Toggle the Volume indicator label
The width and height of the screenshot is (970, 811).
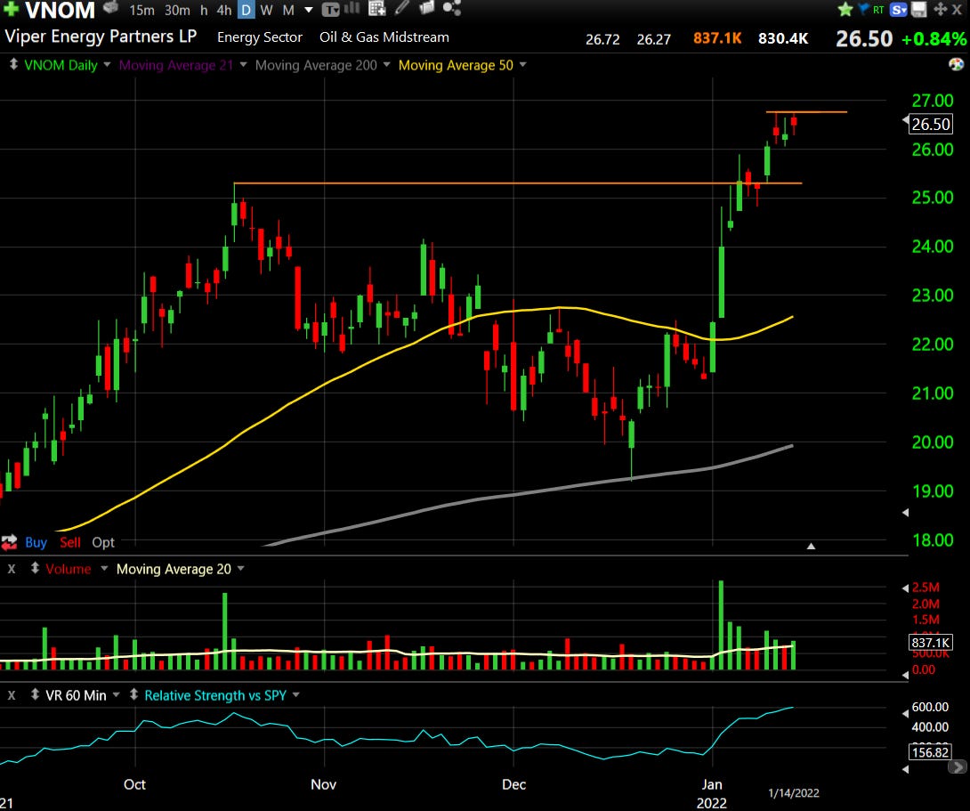(68, 569)
